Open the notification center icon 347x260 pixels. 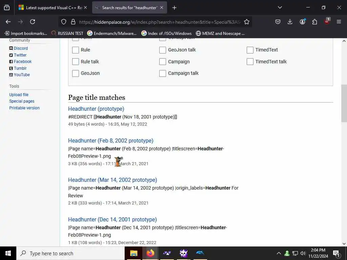pyautogui.click(x=336, y=254)
